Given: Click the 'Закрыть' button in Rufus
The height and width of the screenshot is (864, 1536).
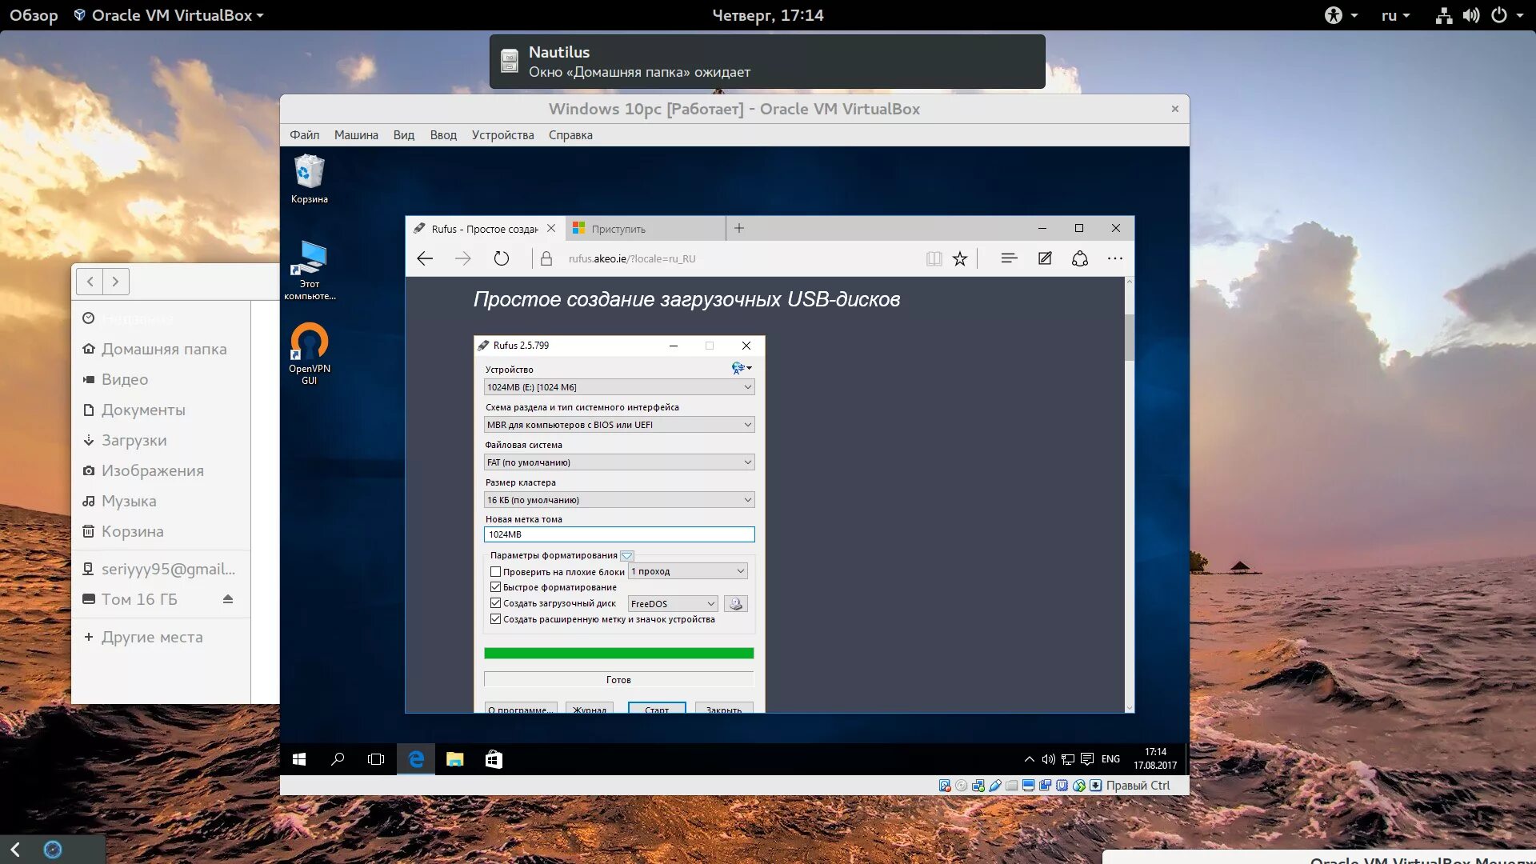Looking at the screenshot, I should click(x=724, y=708).
